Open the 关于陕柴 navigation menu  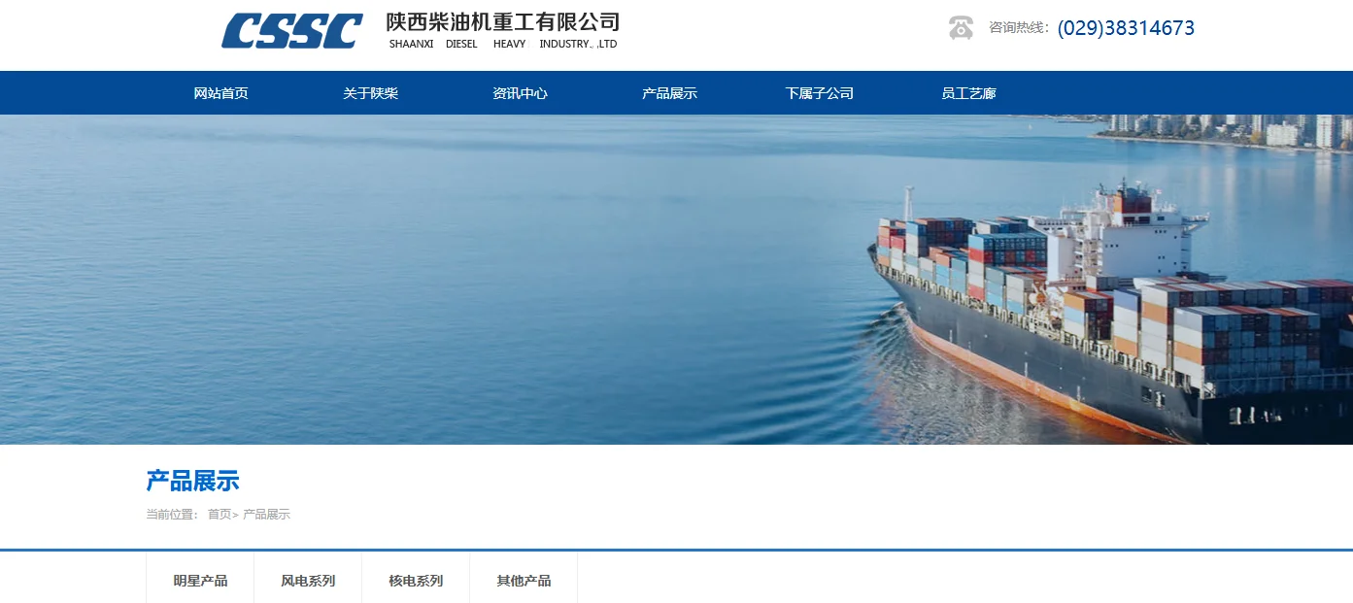tap(370, 93)
